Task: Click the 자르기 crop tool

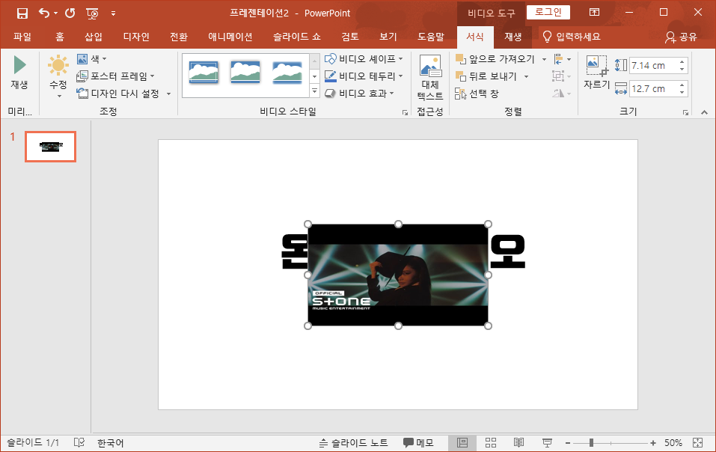Action: [596, 72]
